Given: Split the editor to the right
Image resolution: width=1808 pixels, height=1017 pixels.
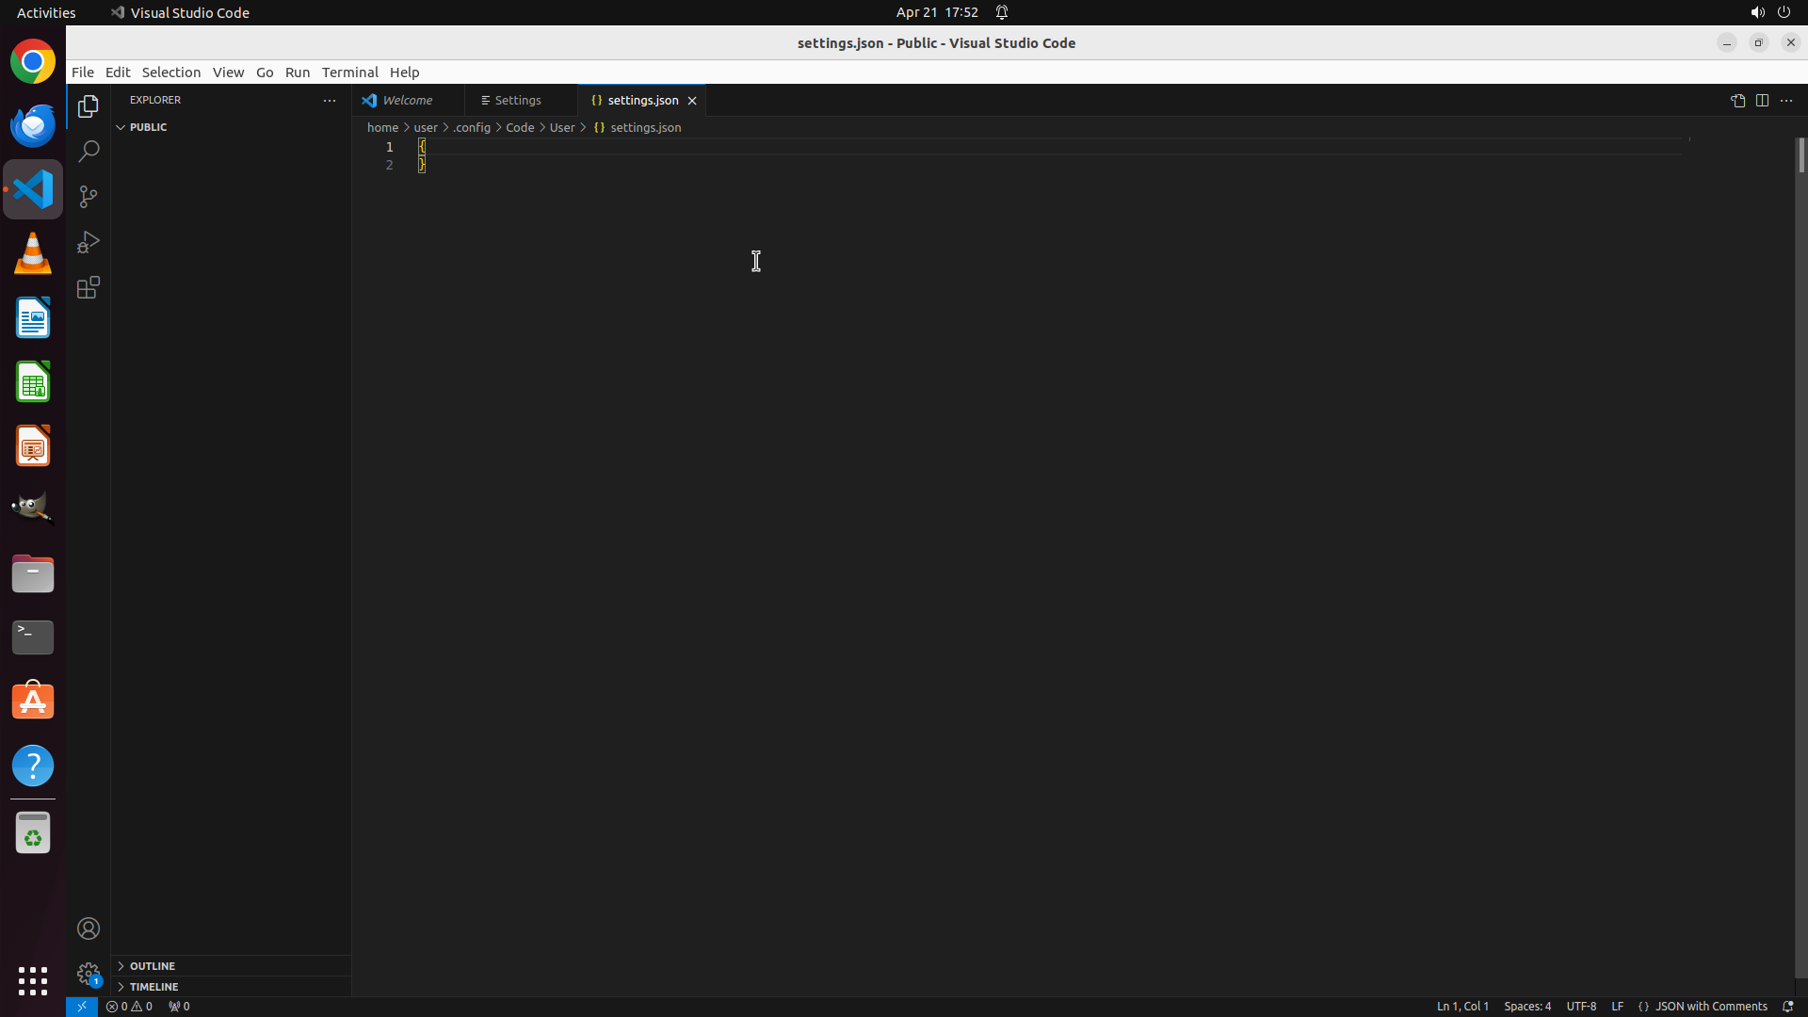Looking at the screenshot, I should pos(1762,100).
